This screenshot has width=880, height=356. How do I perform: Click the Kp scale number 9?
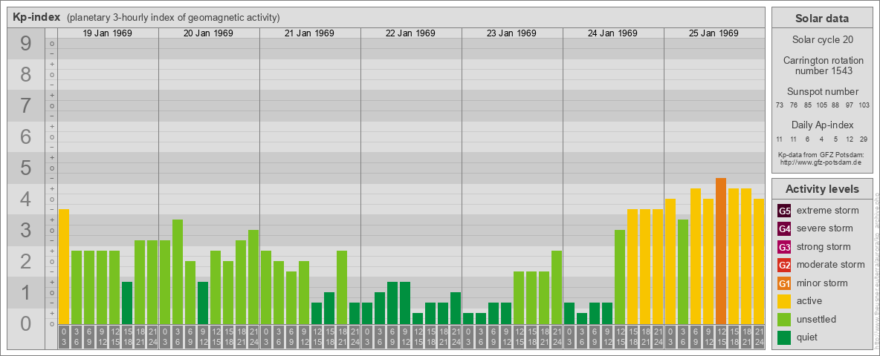(26, 44)
